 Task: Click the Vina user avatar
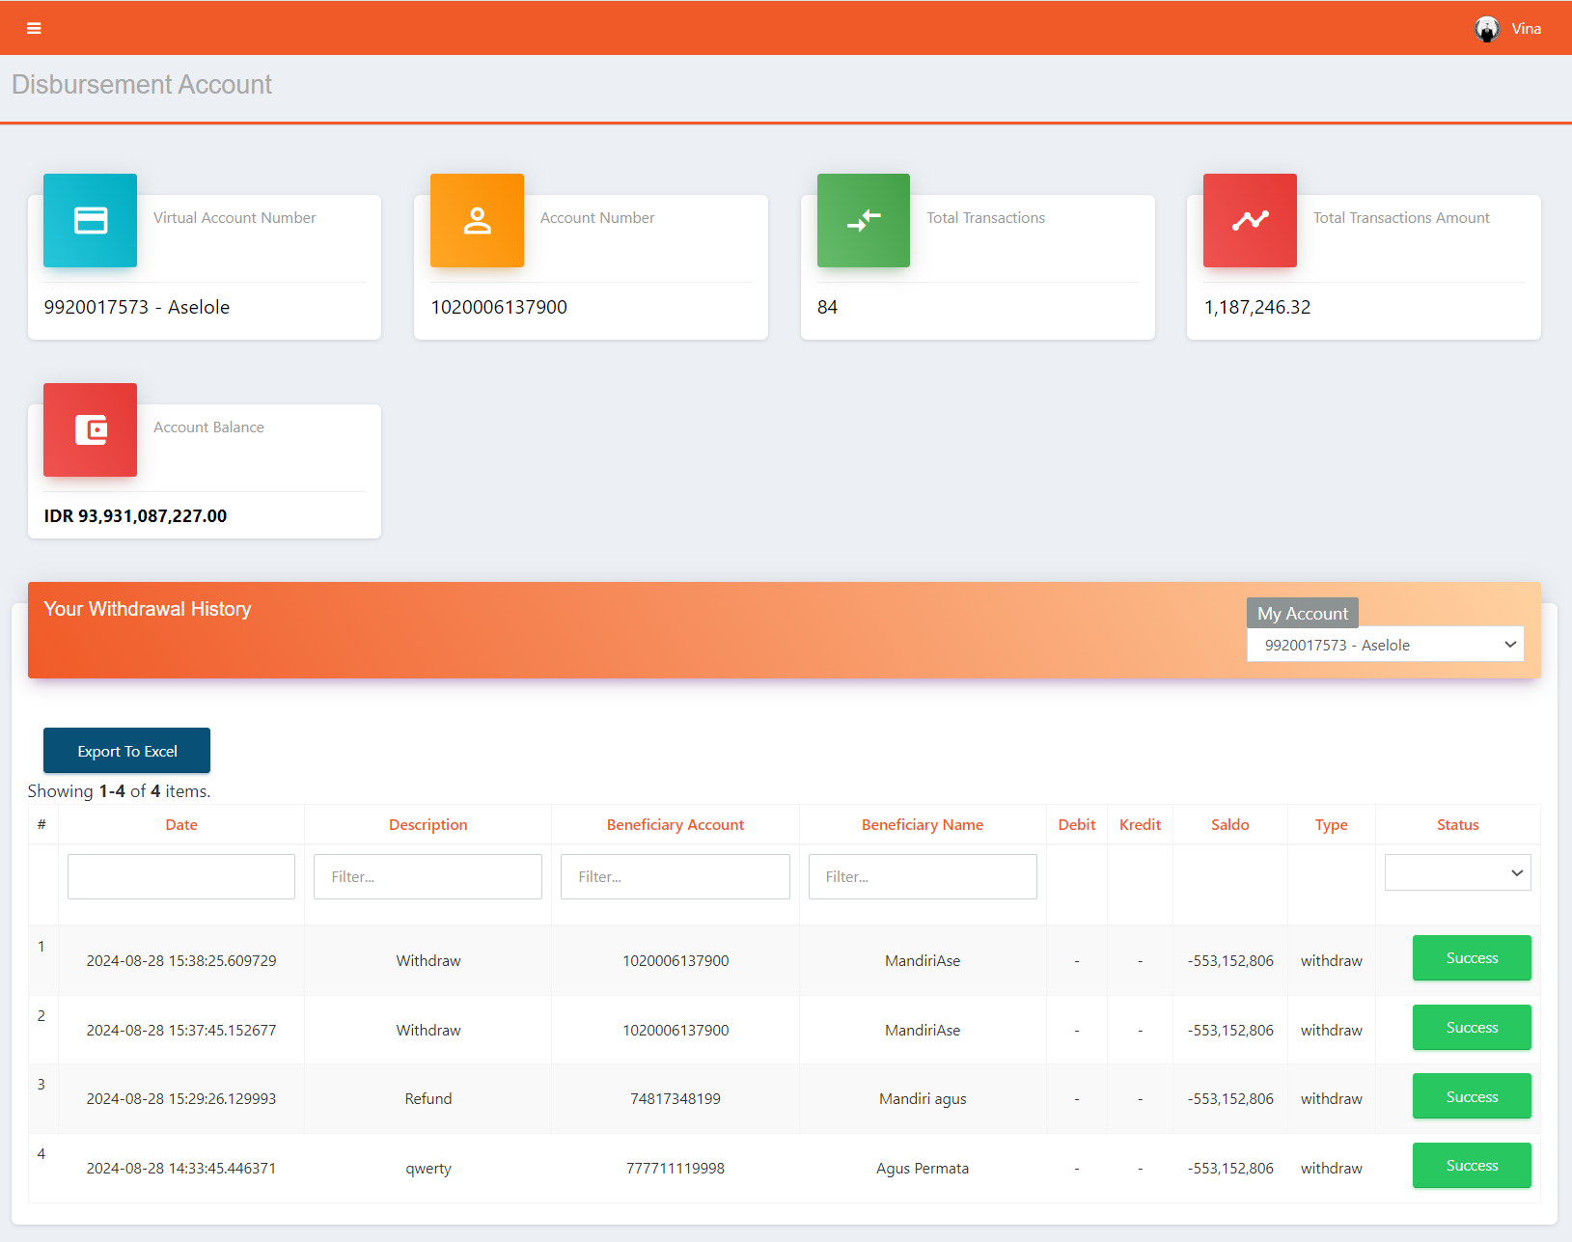tap(1486, 29)
